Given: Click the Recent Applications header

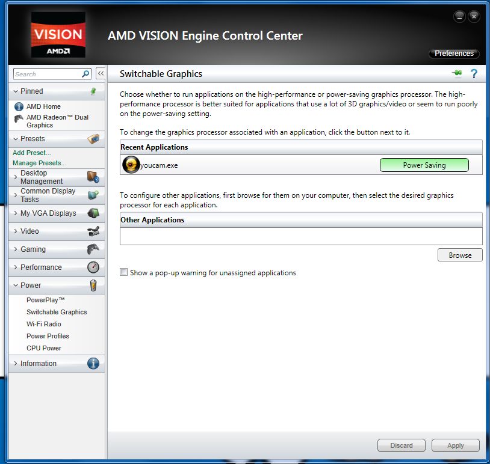Looking at the screenshot, I should [301, 147].
